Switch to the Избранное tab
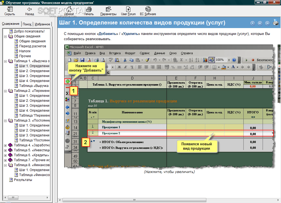The height and width of the screenshot is (203, 281). pos(42,24)
